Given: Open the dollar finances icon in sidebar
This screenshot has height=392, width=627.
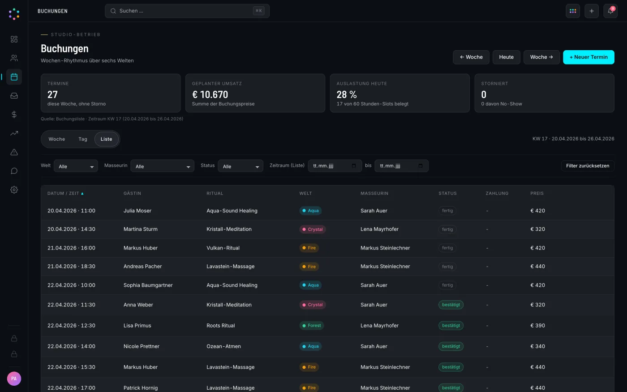Looking at the screenshot, I should [14, 115].
